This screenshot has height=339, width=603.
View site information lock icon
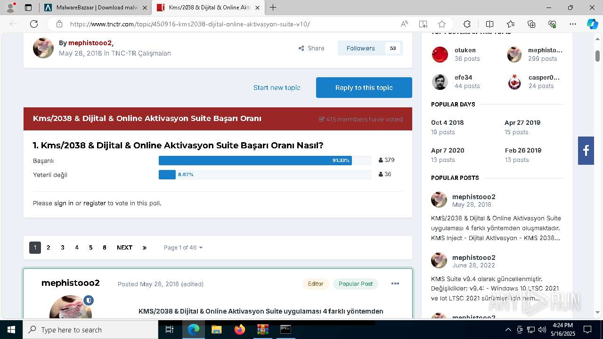[x=59, y=24]
